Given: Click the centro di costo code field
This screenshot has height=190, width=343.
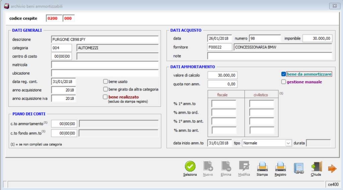Looking at the screenshot, I should pos(62,56).
